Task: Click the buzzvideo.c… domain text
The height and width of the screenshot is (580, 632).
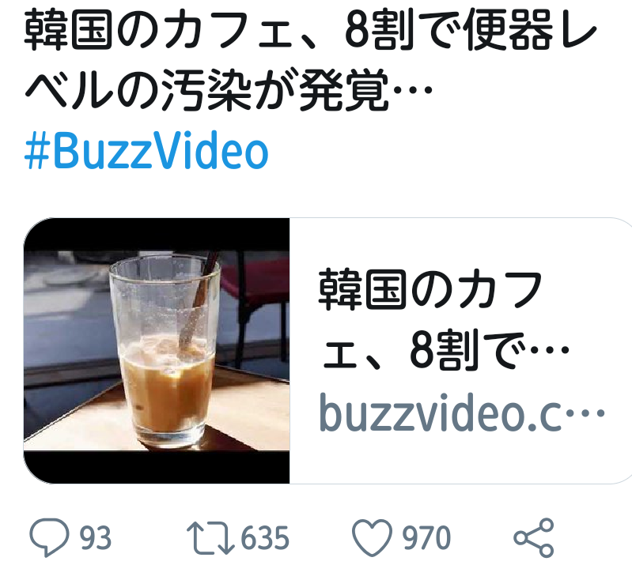Action: point(462,412)
